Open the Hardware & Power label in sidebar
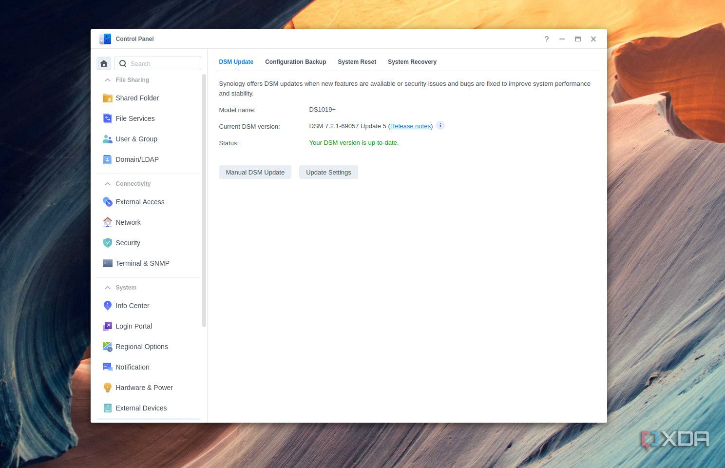725x468 pixels. (144, 388)
